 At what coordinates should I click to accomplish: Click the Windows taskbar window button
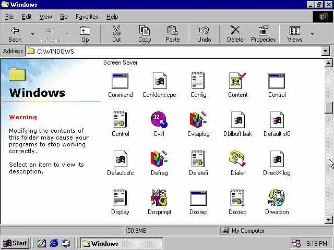pos(122,243)
